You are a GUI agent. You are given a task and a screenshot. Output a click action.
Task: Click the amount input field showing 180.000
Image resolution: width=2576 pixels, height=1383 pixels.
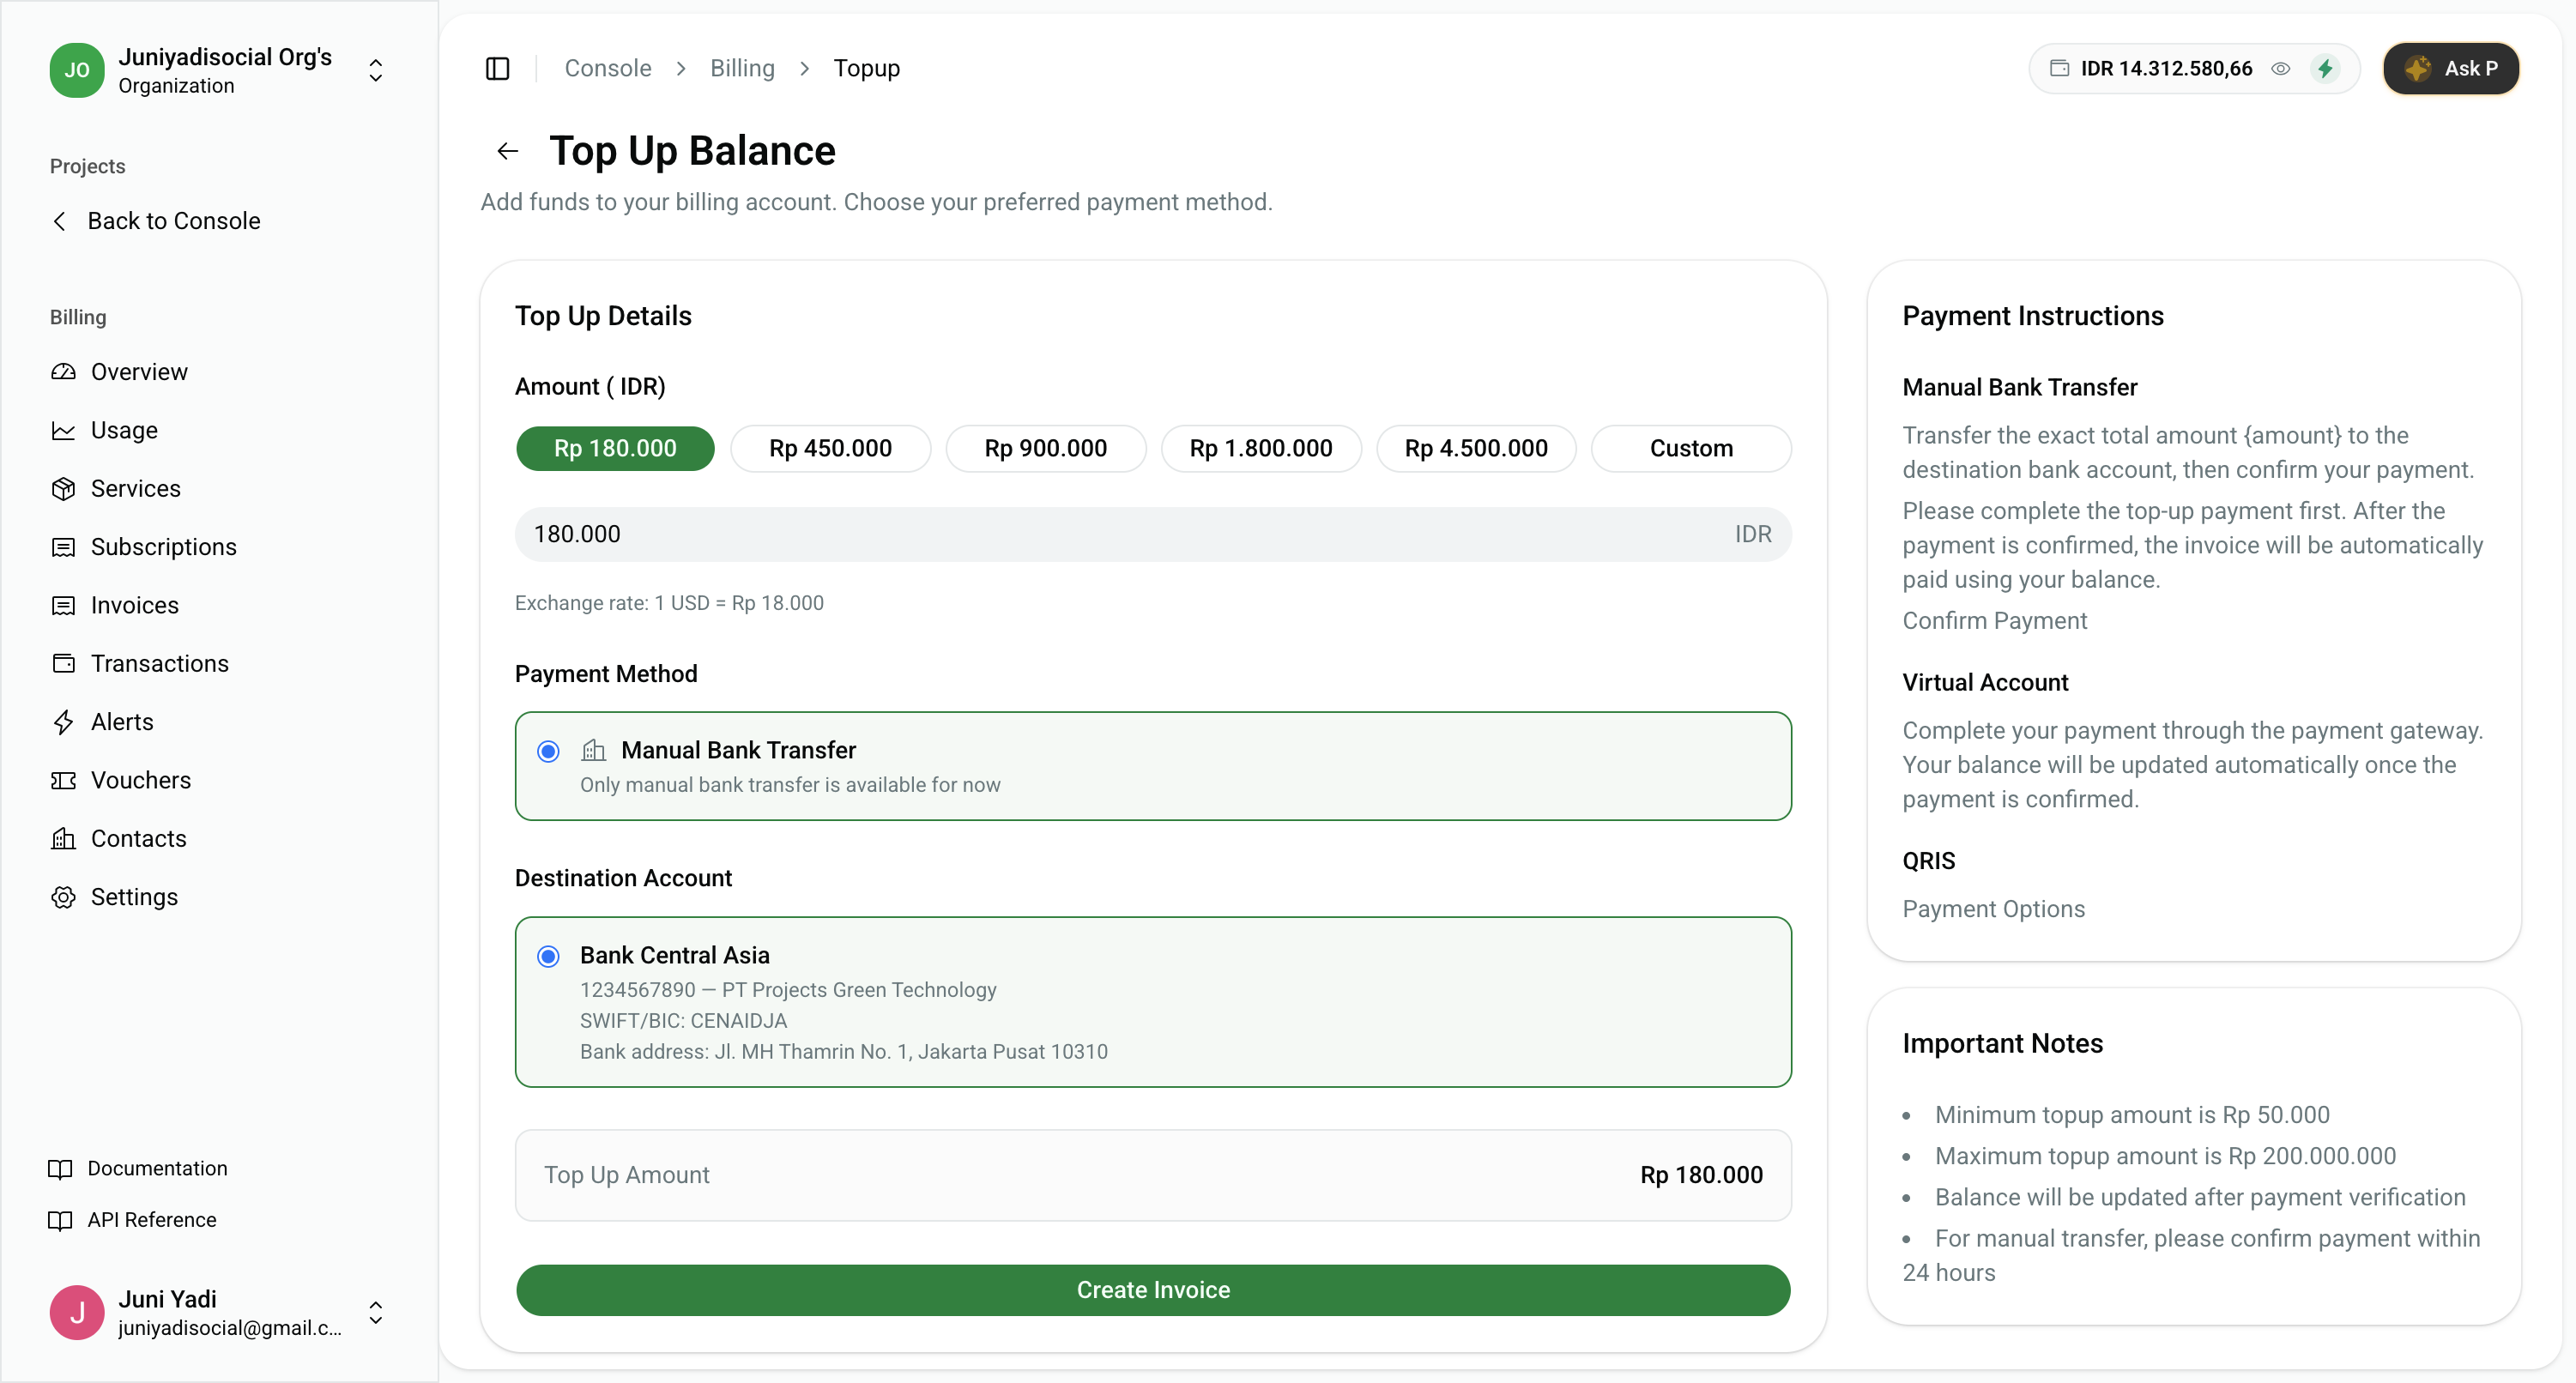coord(1153,534)
